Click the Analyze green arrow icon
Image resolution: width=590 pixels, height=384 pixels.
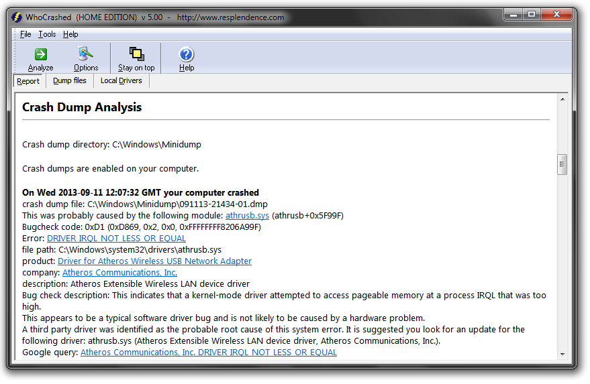click(x=41, y=54)
